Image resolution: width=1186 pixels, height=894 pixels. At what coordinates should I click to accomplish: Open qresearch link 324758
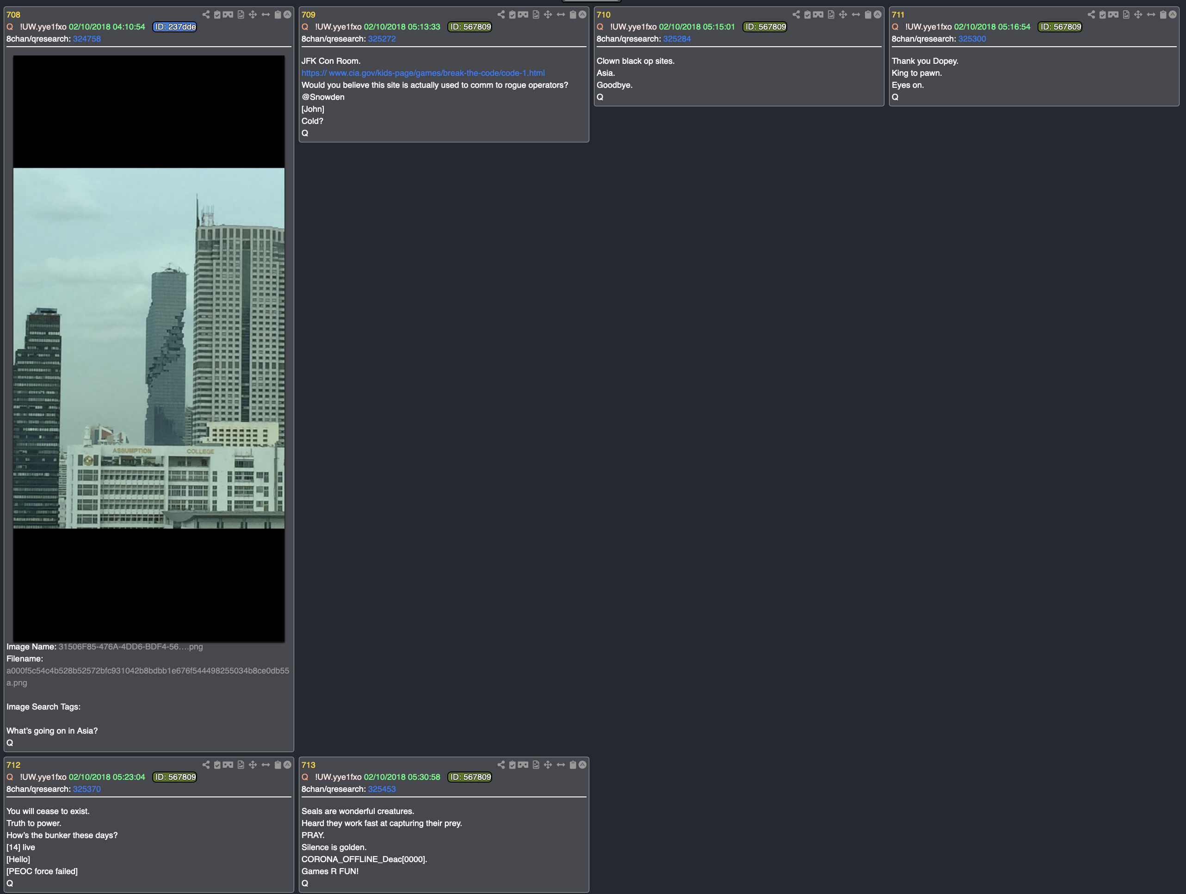click(x=87, y=38)
